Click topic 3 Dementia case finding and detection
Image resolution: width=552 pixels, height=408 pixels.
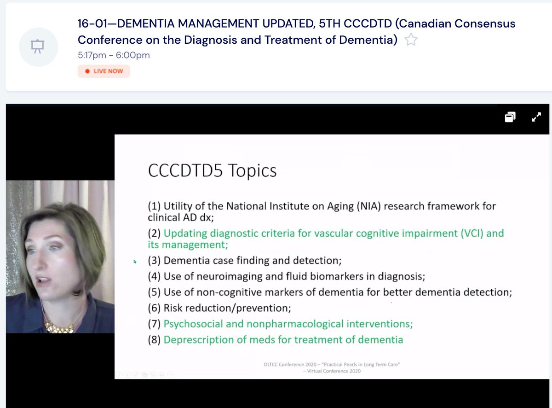click(245, 261)
